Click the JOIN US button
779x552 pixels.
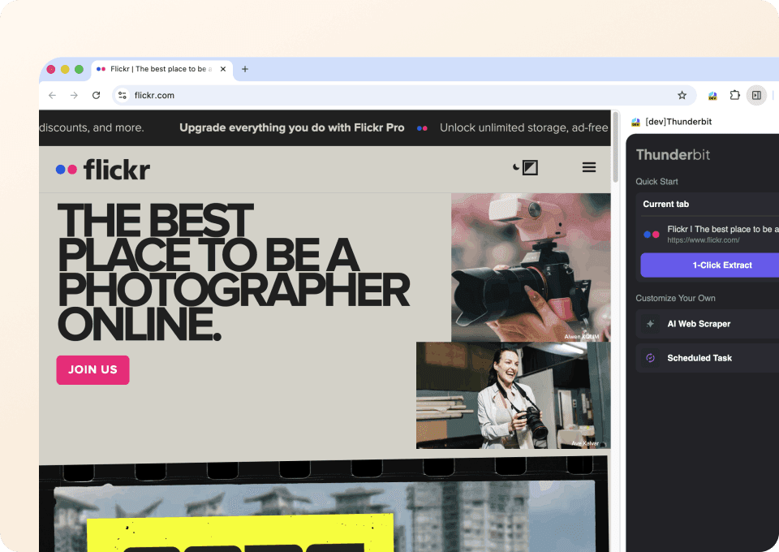tap(93, 369)
